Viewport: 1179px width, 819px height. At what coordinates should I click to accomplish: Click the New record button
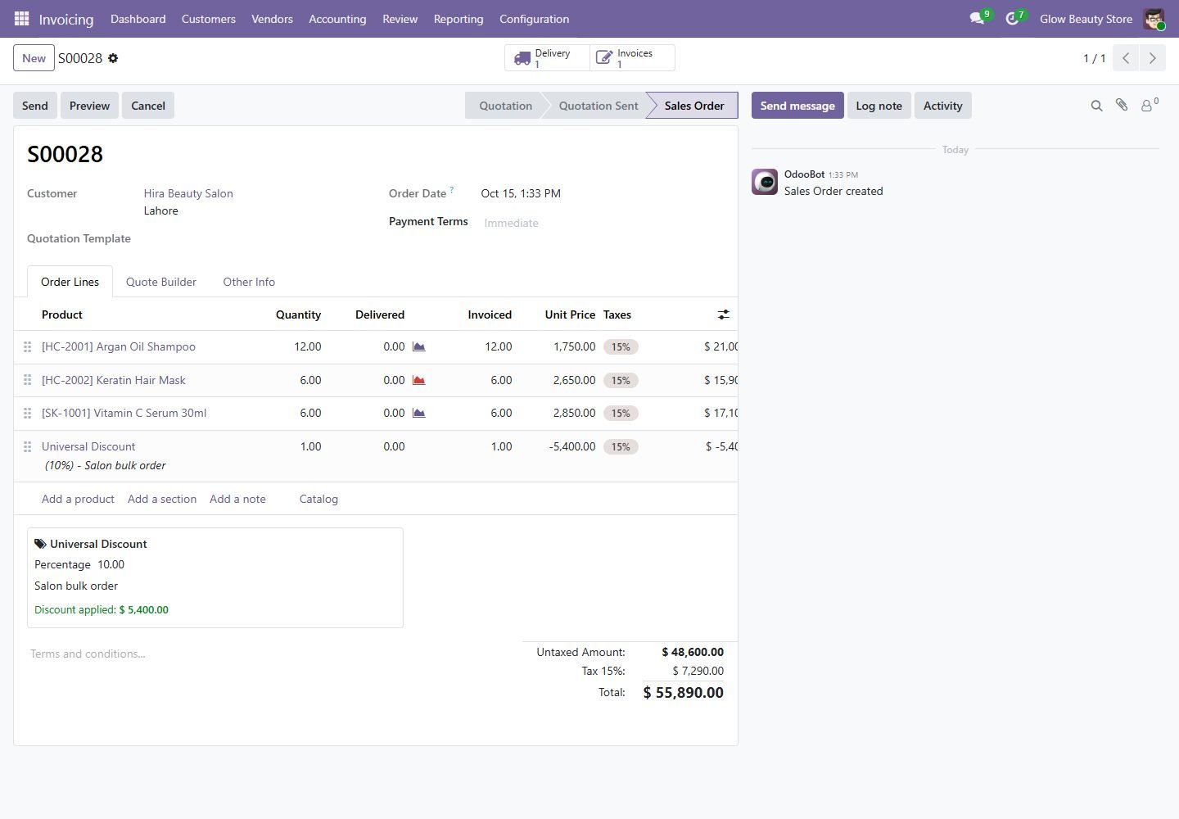click(x=34, y=58)
